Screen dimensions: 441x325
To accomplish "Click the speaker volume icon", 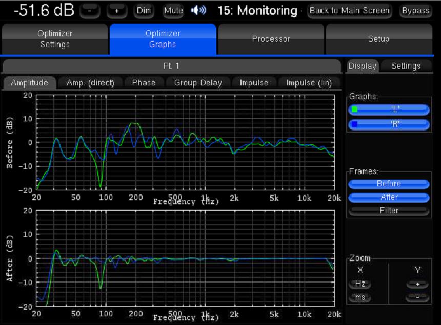I will click(x=198, y=10).
